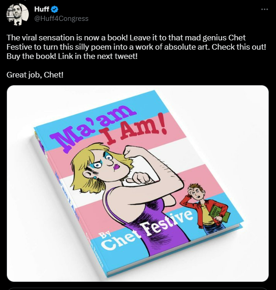The width and height of the screenshot is (276, 290).
Task: Click the white 'Chet' author name on cover
Action: [x=122, y=240]
